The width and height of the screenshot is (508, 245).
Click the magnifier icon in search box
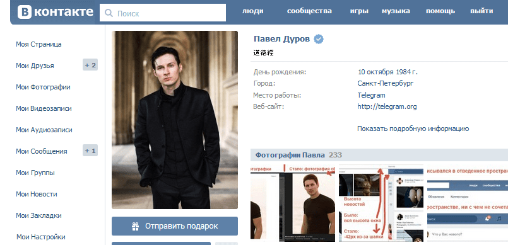109,13
